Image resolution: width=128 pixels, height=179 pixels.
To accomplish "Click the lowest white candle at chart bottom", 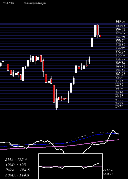I will [x=57, y=103].
